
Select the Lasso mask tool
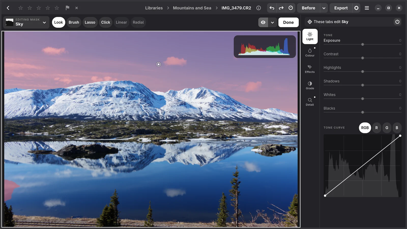pos(90,22)
